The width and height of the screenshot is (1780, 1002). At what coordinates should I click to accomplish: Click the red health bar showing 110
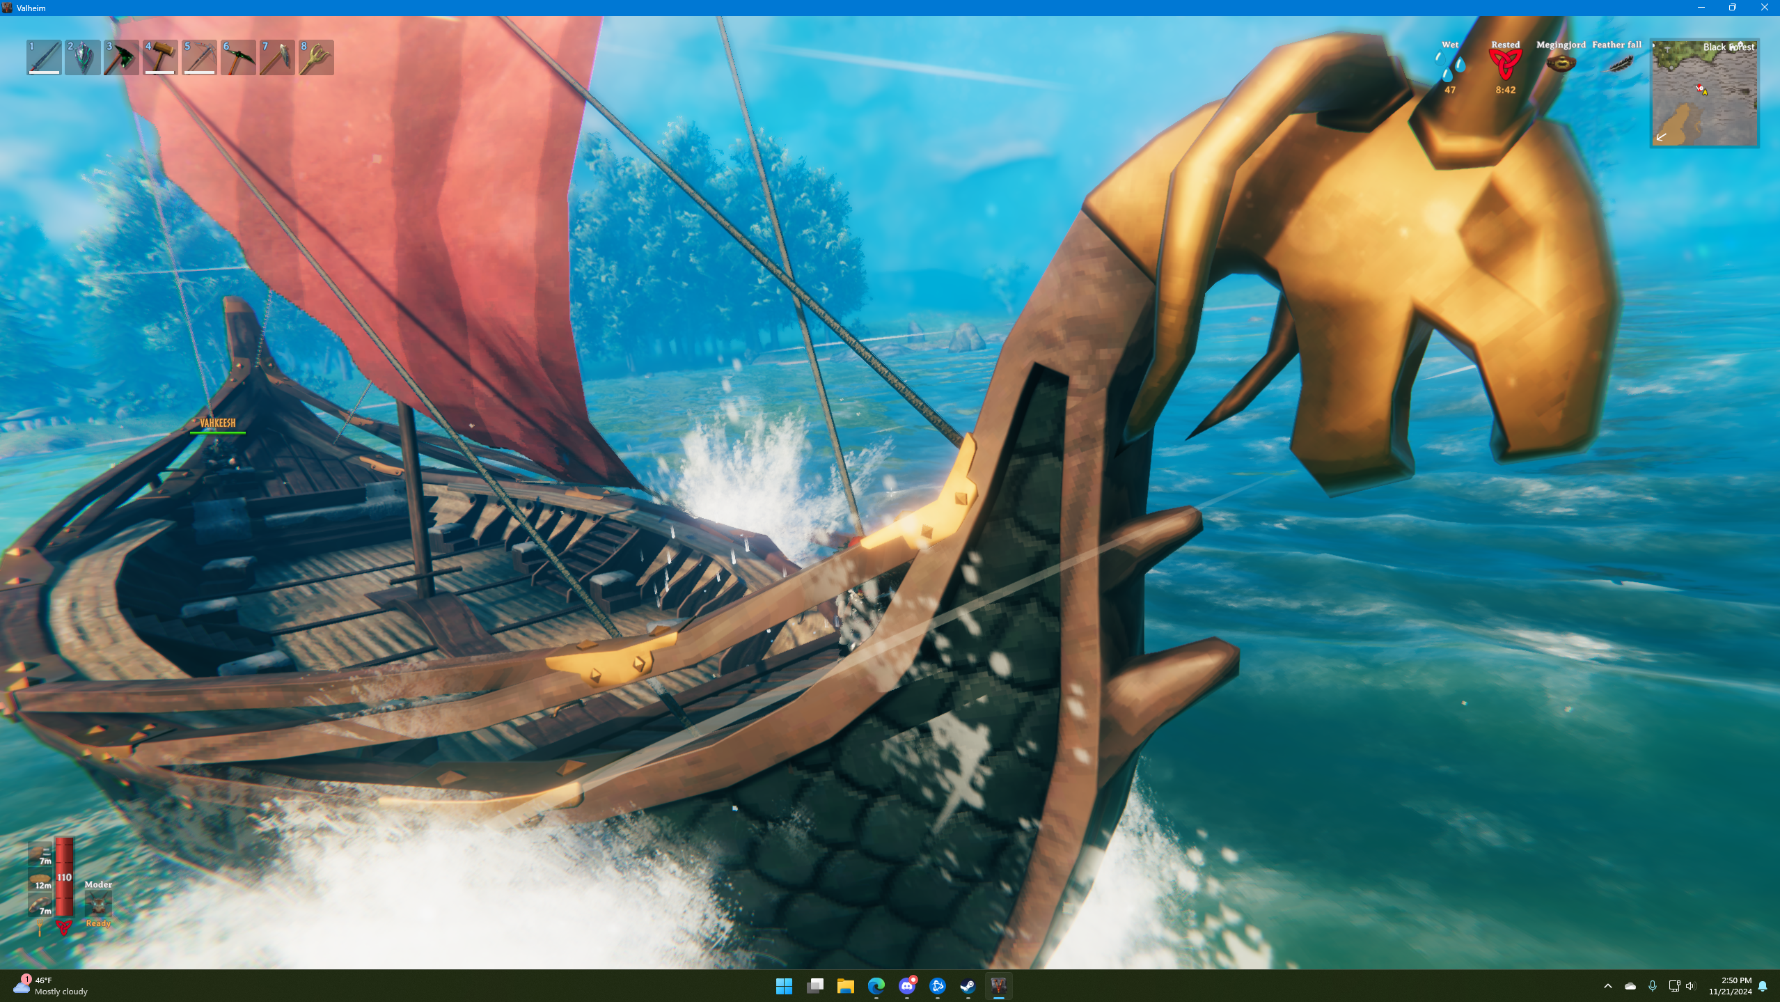tap(64, 877)
